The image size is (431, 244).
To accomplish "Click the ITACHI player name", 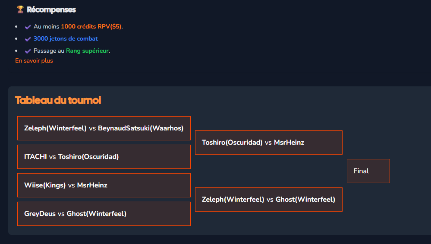I will click(x=35, y=157).
